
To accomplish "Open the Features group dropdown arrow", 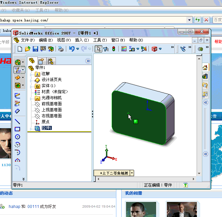I will pyautogui.click(x=23, y=62).
